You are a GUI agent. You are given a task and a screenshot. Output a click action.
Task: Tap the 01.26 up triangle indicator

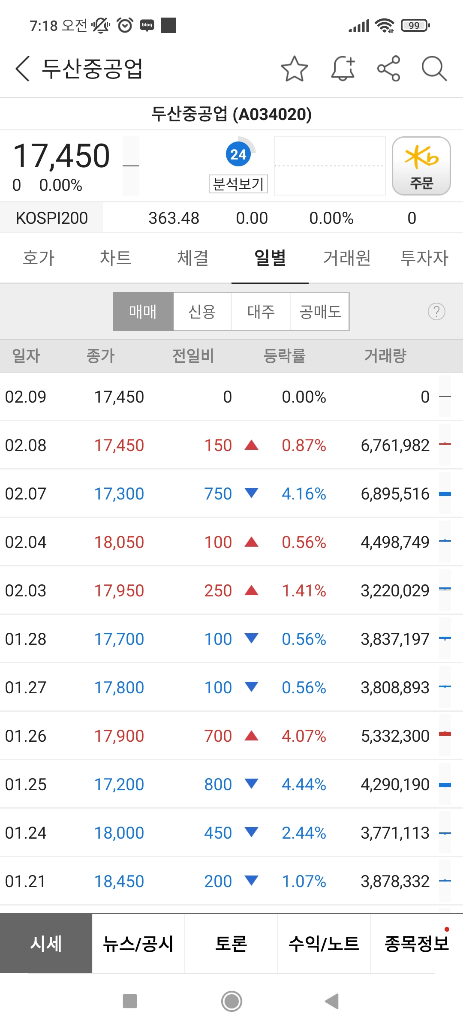click(x=251, y=736)
